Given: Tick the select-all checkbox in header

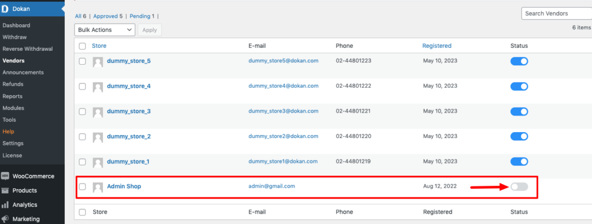Looking at the screenshot, I should tap(82, 46).
